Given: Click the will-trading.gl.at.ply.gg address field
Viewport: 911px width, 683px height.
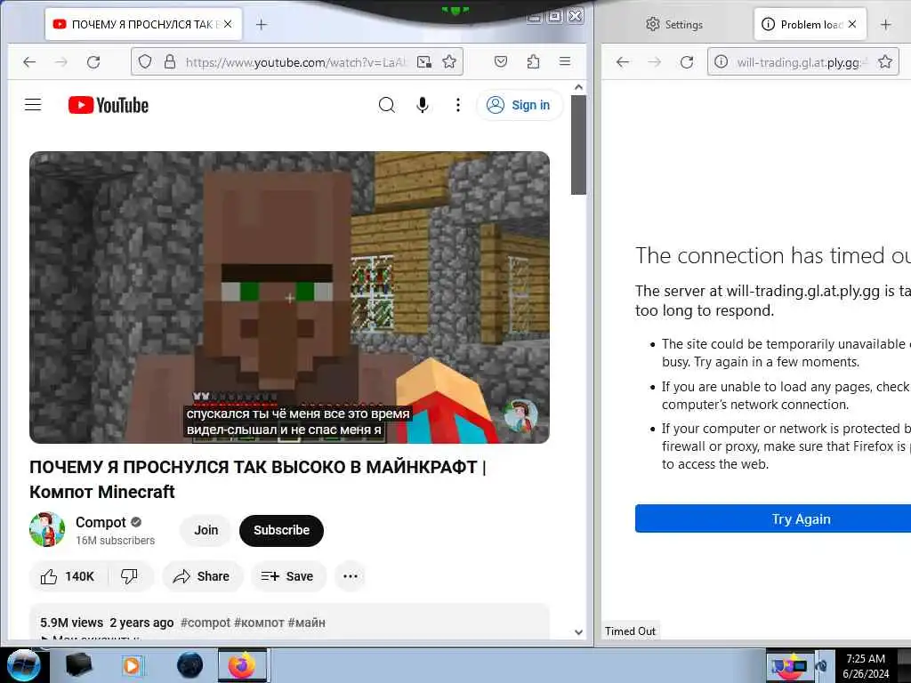Looking at the screenshot, I should [x=802, y=61].
